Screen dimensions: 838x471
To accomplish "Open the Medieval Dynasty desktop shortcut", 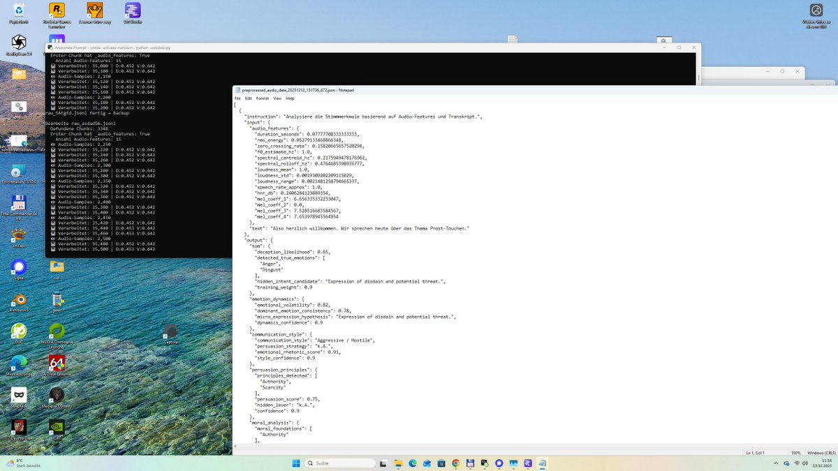I will pos(57,398).
